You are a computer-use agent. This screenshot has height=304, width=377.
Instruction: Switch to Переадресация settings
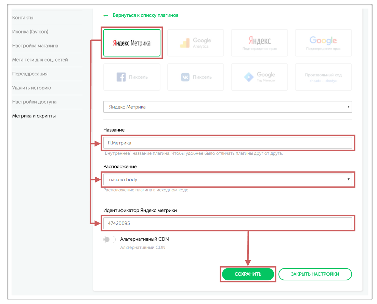tap(30, 74)
